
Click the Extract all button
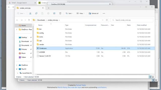click(94, 13)
